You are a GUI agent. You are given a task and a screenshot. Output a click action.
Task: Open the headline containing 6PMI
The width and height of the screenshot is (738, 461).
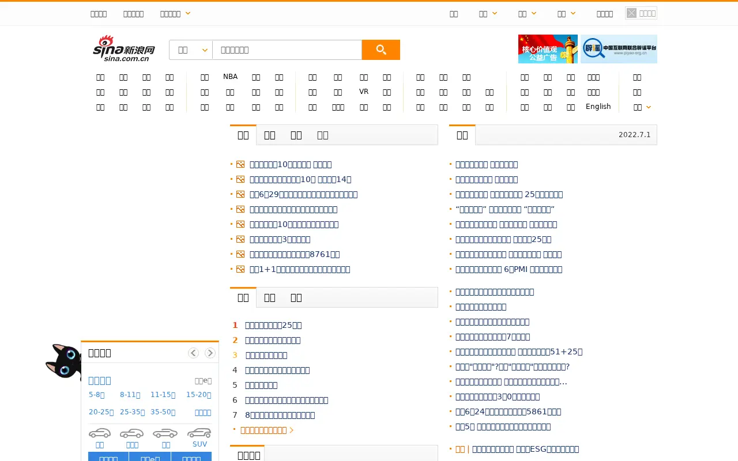tap(509, 269)
